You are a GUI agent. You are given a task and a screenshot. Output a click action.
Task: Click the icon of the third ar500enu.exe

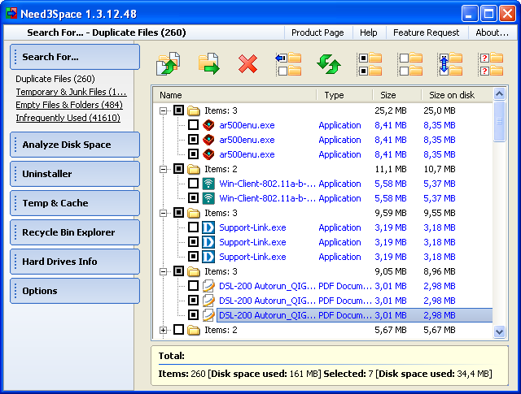(208, 154)
